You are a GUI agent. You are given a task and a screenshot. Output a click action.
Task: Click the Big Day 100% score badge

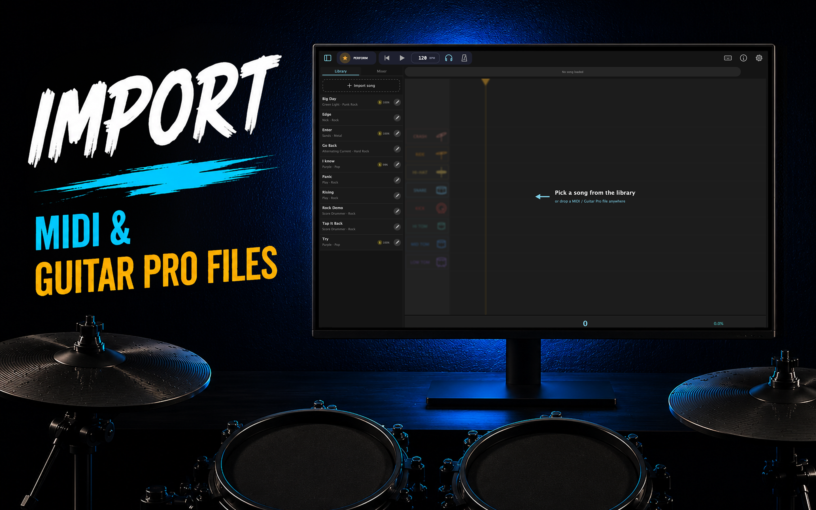[384, 102]
